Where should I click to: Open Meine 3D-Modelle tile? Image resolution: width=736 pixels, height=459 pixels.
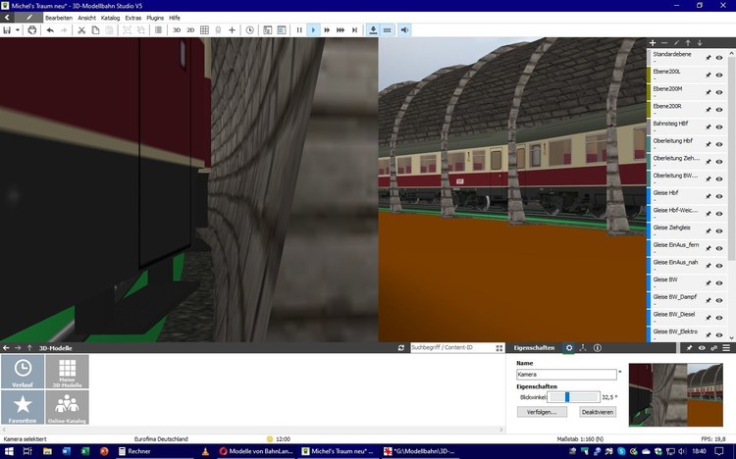point(67,372)
